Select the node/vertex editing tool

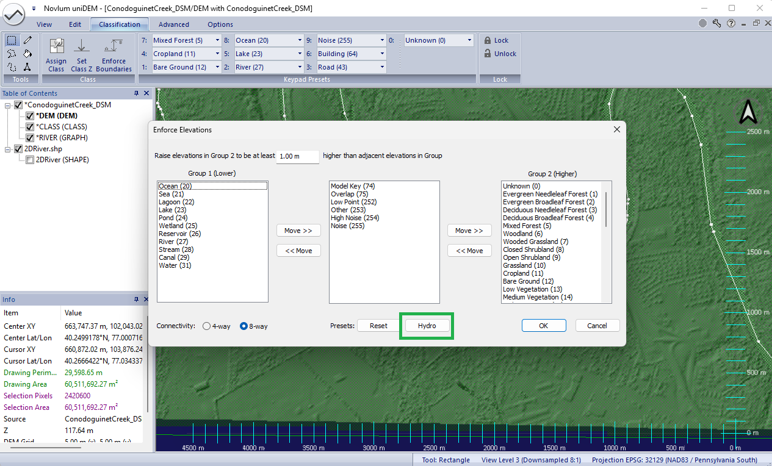[27, 66]
